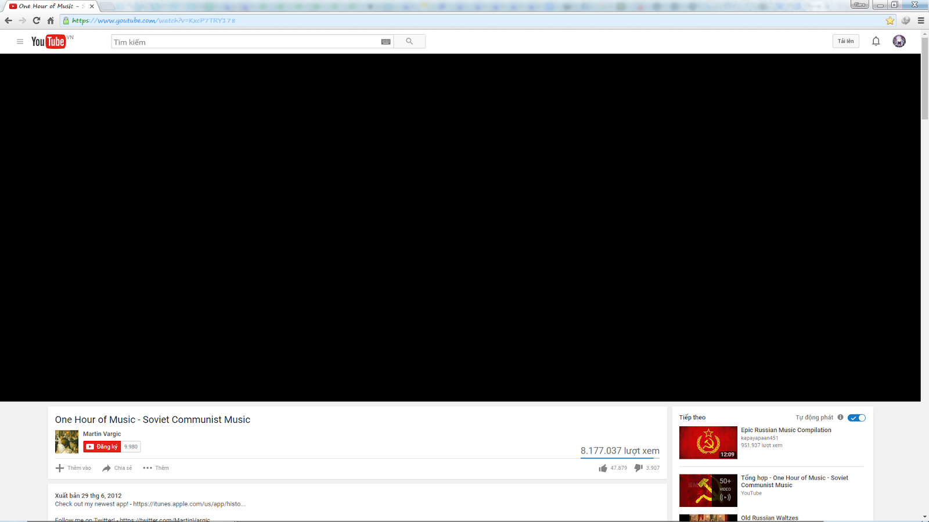Click the browser back arrow
This screenshot has height=522, width=929.
8,20
